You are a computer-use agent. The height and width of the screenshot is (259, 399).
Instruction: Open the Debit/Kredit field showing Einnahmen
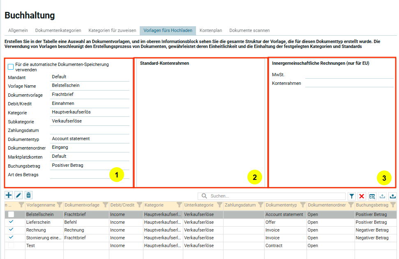[90, 104]
